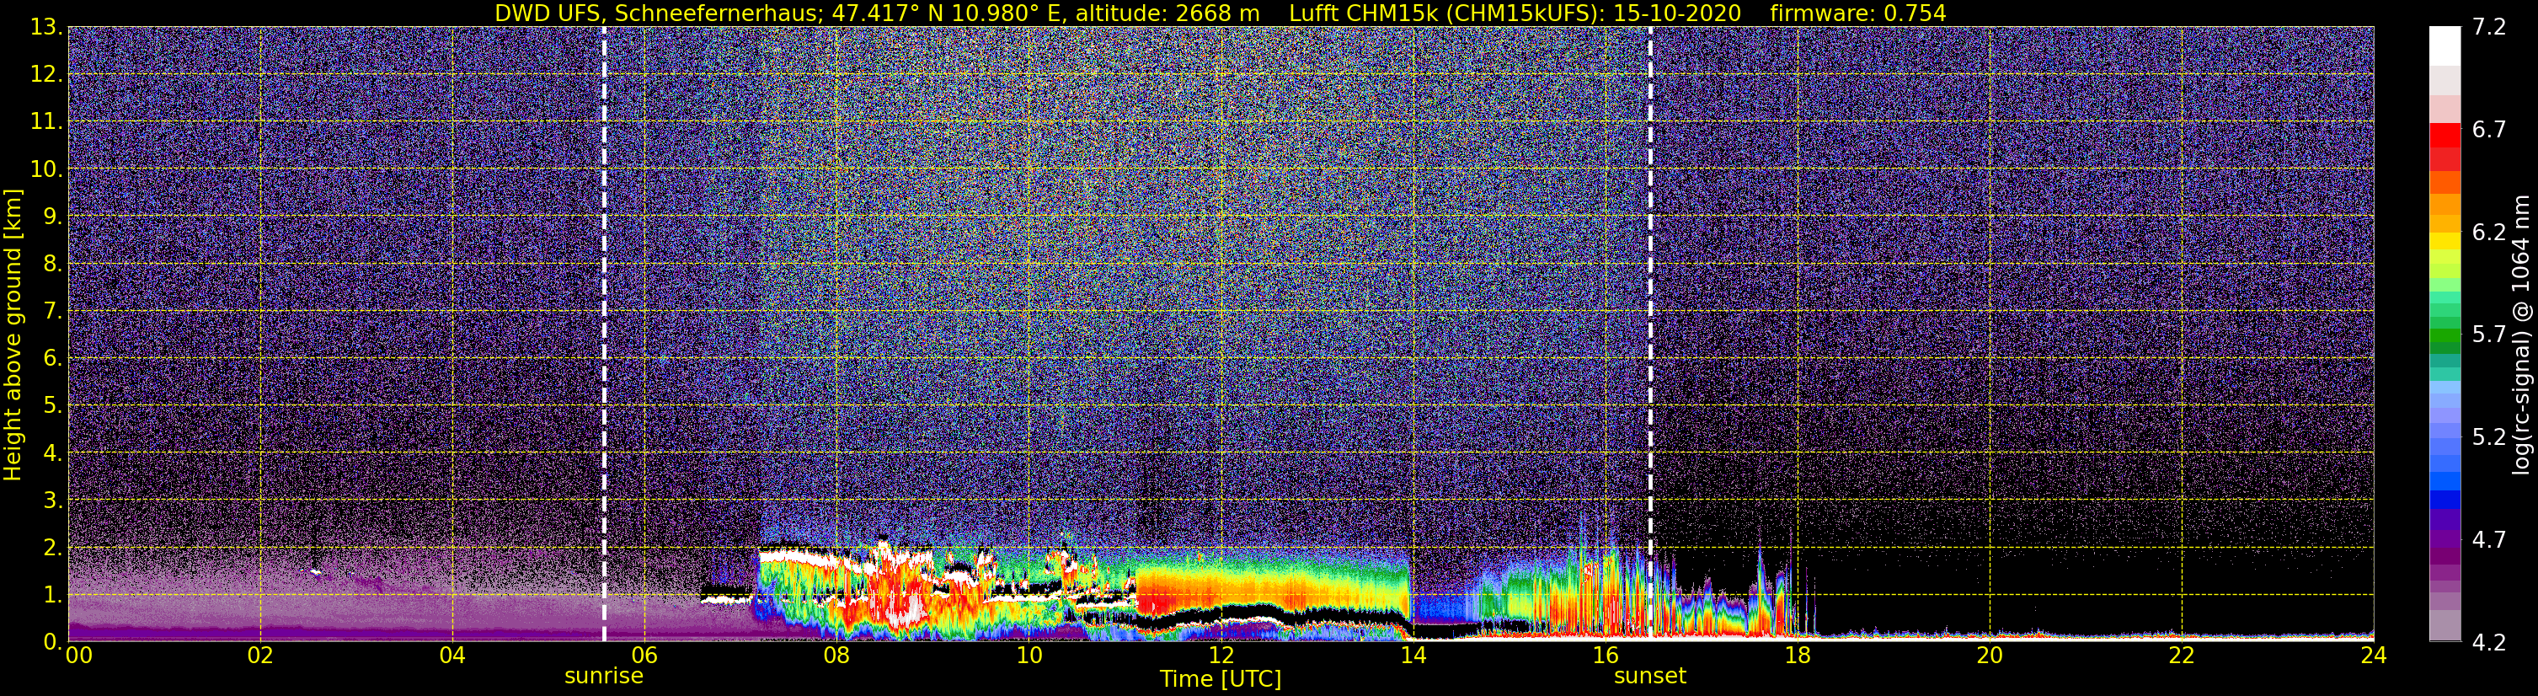Viewport: 2538px width, 696px height.
Task: Click the '4.7' colorbar value
Action: 2489,540
